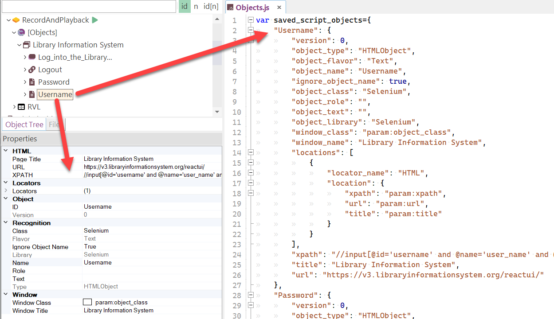Collapse the HTML properties section
This screenshot has width=554, height=319.
point(6,151)
